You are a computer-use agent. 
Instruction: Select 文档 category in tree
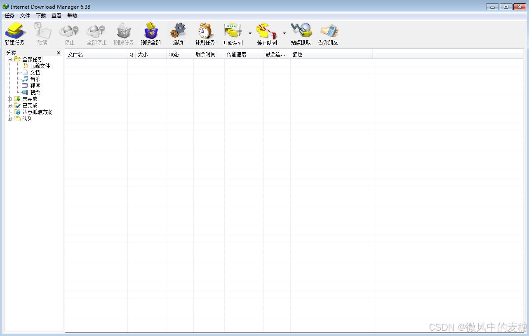35,72
